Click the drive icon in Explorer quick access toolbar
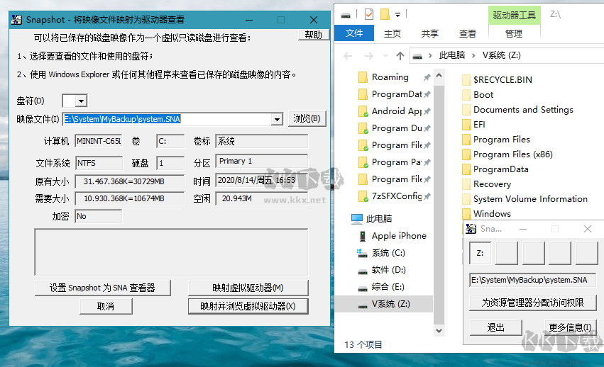The height and width of the screenshot is (367, 604). click(x=346, y=15)
